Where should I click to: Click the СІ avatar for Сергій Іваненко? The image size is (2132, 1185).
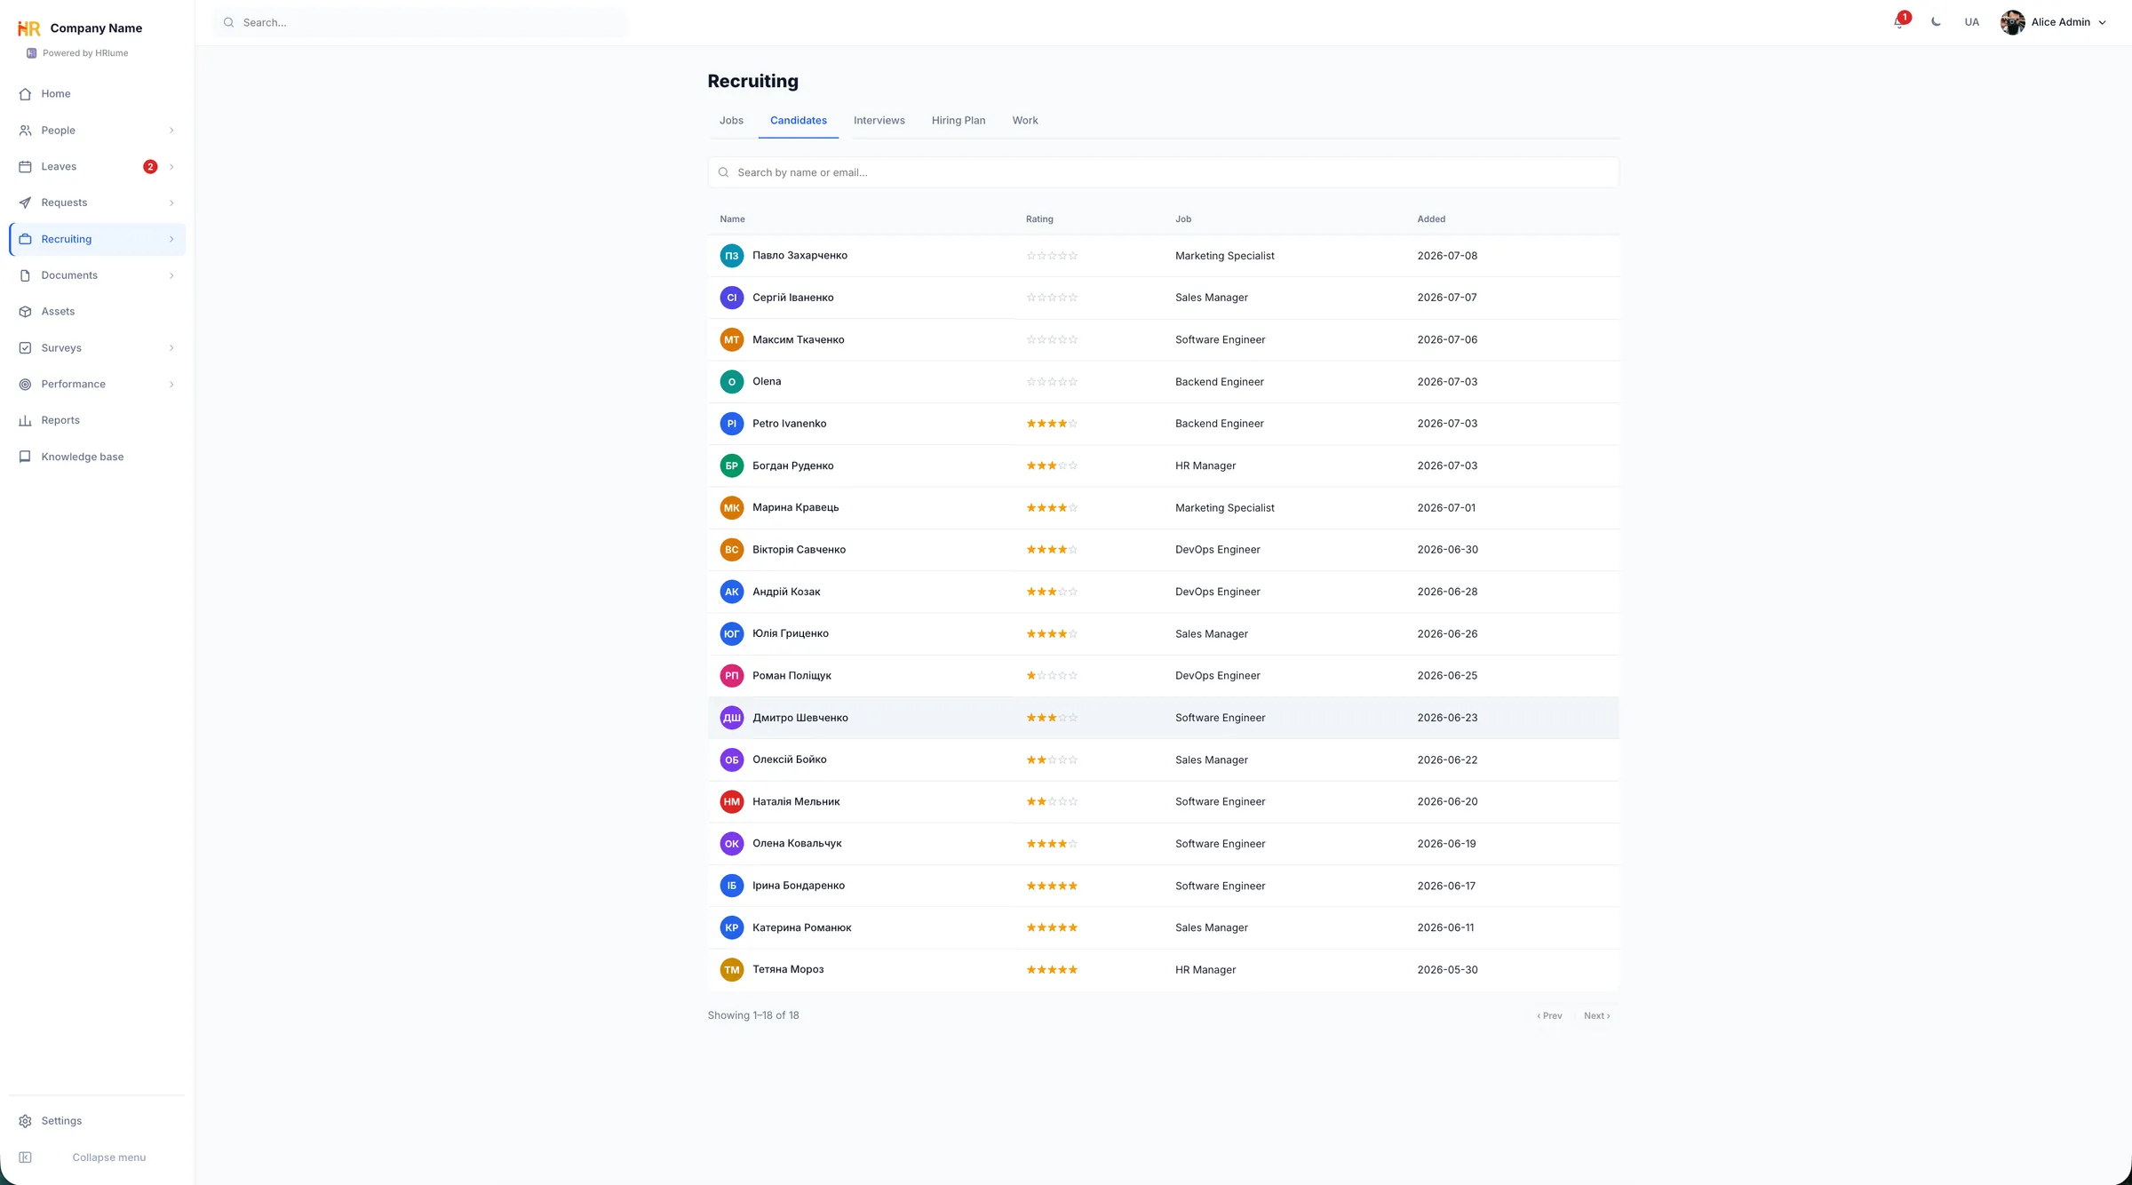731,298
